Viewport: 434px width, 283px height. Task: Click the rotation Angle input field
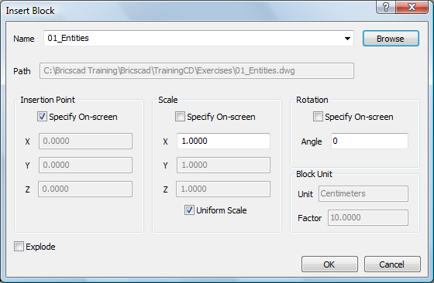(370, 141)
